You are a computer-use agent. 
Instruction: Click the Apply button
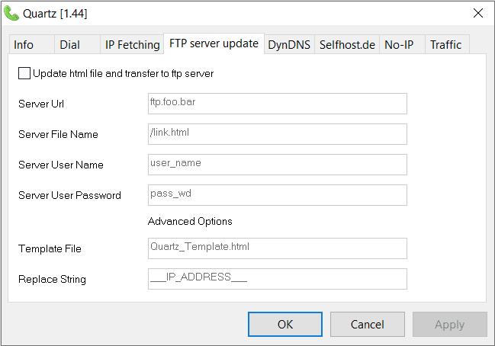tap(449, 325)
